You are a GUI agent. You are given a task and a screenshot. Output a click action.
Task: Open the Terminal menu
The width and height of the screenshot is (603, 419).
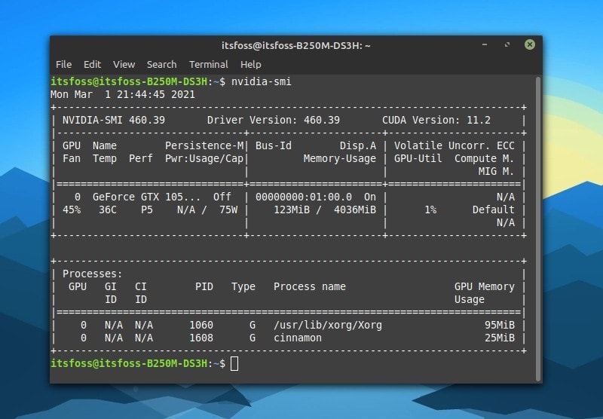(x=209, y=65)
